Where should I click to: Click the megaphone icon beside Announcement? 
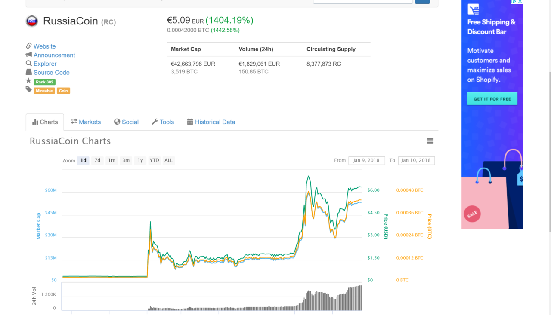(29, 55)
